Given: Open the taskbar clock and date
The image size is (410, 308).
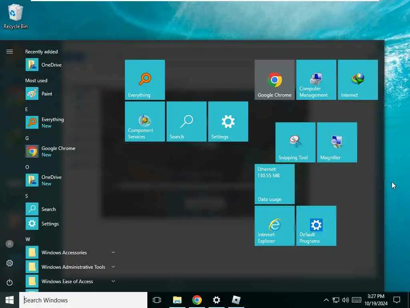Looking at the screenshot, I should pos(376,300).
